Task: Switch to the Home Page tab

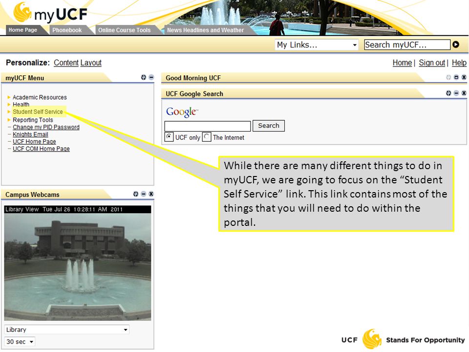Action: click(23, 30)
